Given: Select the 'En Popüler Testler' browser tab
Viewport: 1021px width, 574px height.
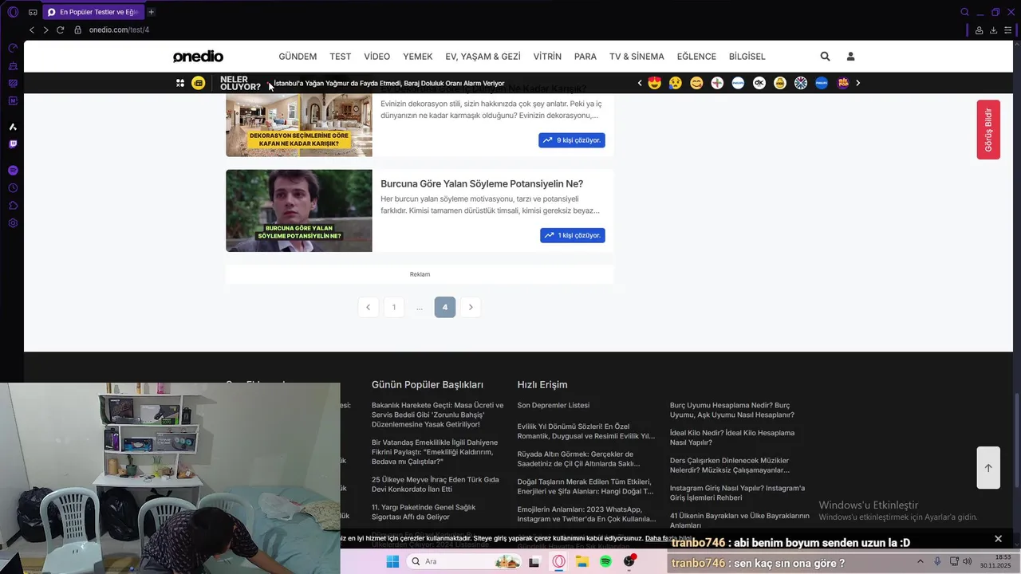Looking at the screenshot, I should (93, 12).
